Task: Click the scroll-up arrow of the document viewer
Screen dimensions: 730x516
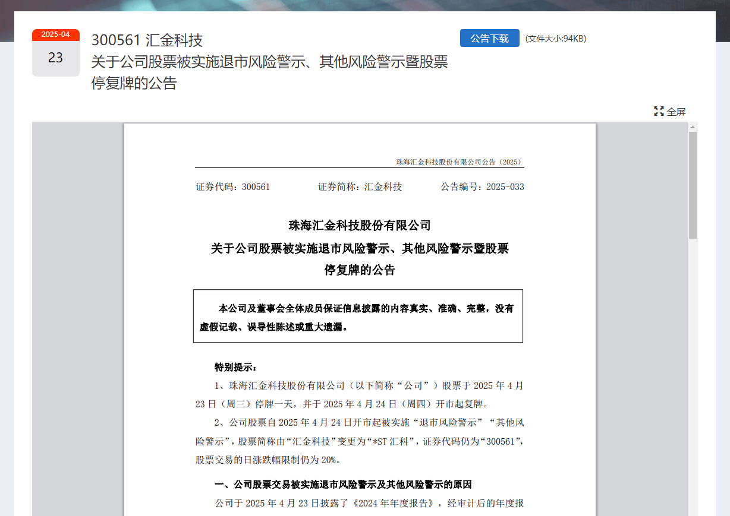Action: tap(693, 127)
